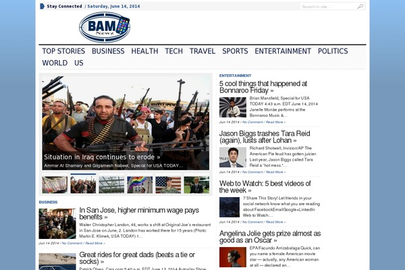Open the Sports menu item
This screenshot has width=405, height=270.
235,51
